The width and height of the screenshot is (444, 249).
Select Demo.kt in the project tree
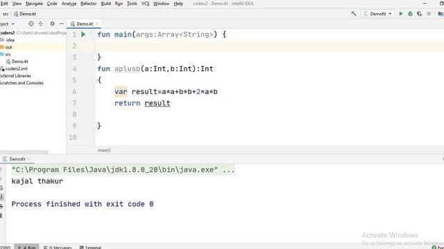[x=19, y=62]
